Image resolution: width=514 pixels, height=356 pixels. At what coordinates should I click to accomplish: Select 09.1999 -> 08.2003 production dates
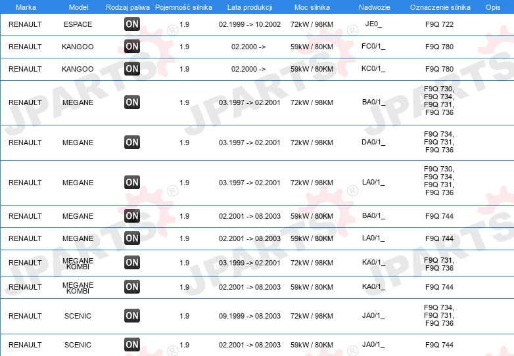pyautogui.click(x=250, y=316)
